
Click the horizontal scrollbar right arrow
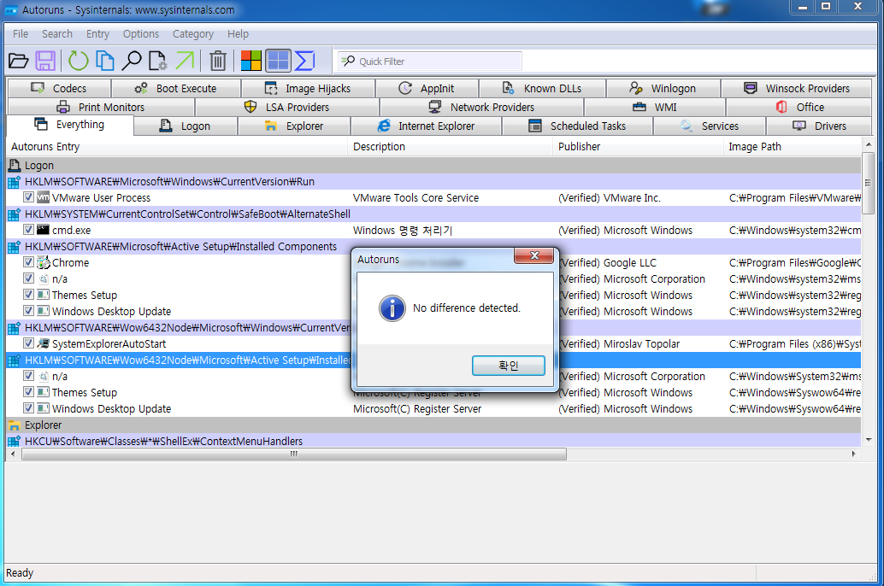tap(853, 454)
